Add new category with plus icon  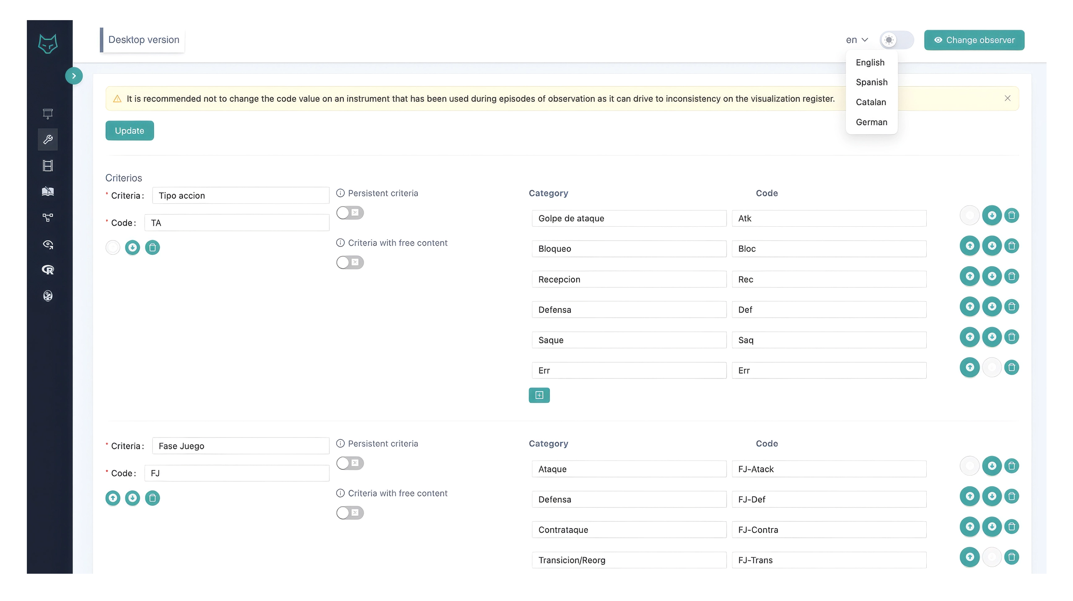coord(539,395)
